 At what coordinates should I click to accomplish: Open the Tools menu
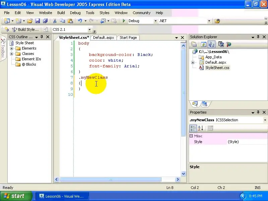[90, 13]
